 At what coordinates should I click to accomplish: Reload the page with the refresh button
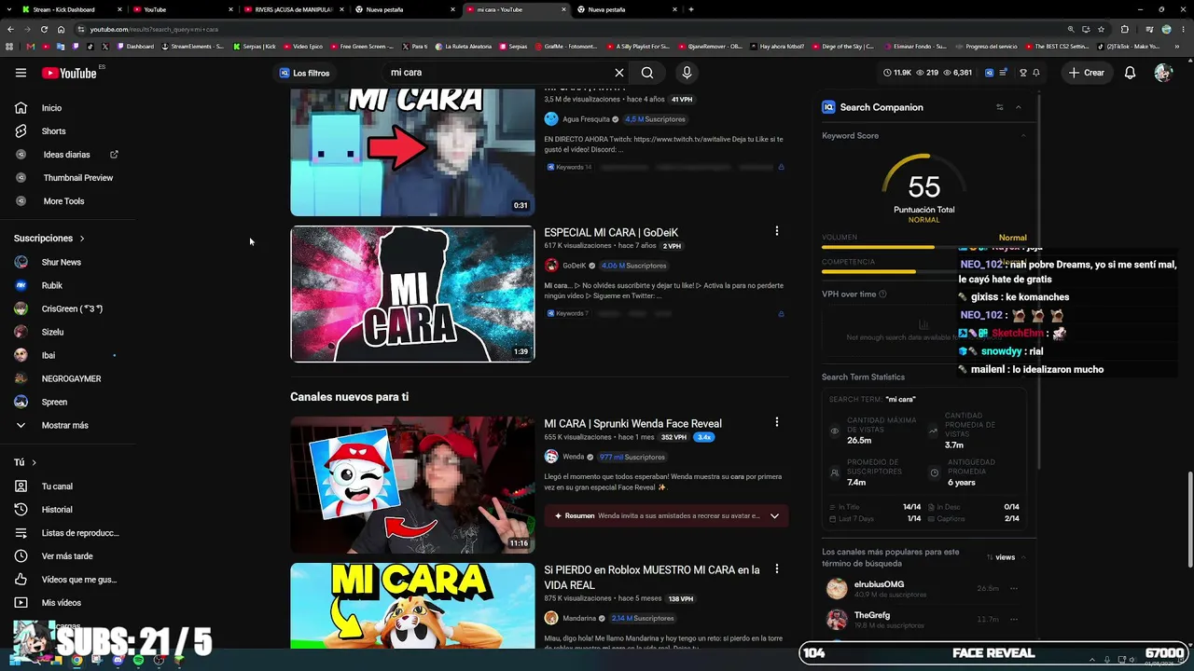tap(44, 29)
